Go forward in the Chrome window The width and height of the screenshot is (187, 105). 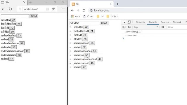tap(78, 10)
